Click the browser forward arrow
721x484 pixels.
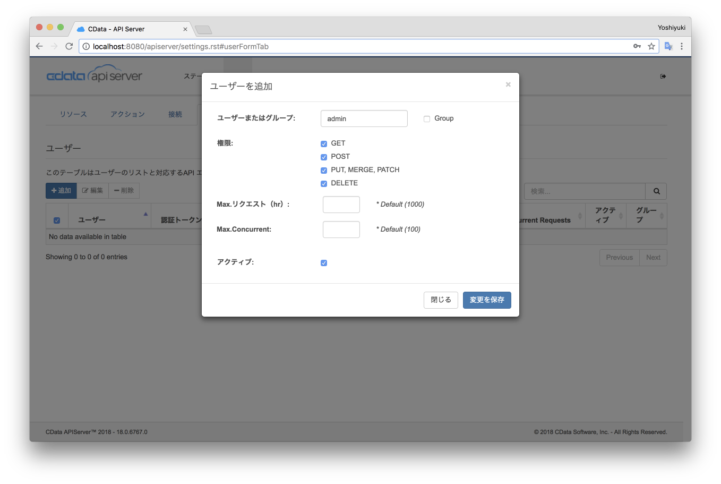(54, 46)
